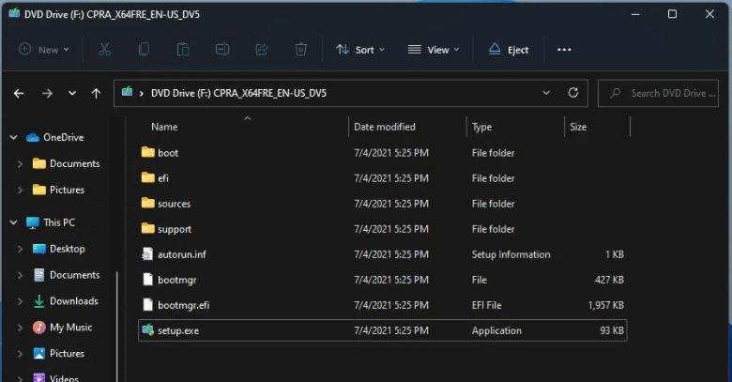Select the setup.exe application file
This screenshot has height=382, width=732.
click(177, 330)
